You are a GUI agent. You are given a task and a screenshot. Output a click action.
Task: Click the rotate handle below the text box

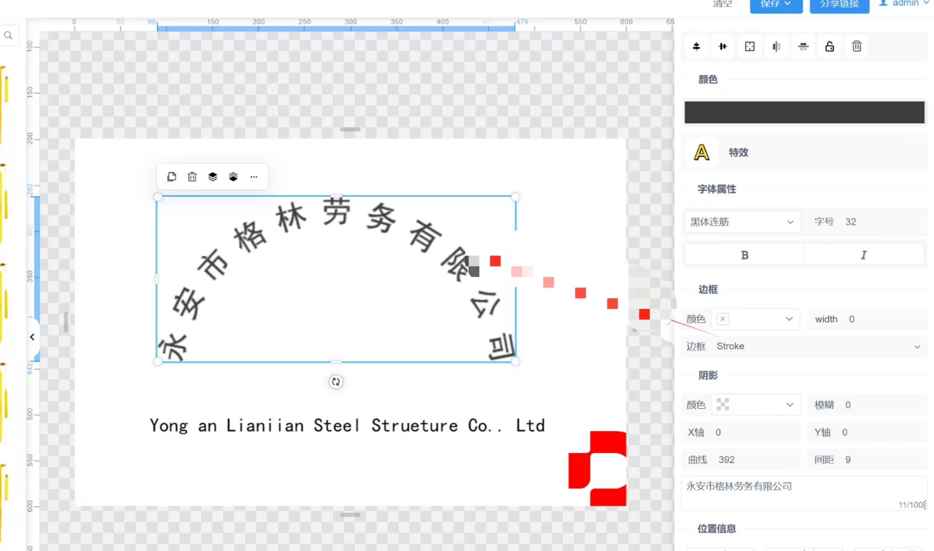[x=336, y=382]
